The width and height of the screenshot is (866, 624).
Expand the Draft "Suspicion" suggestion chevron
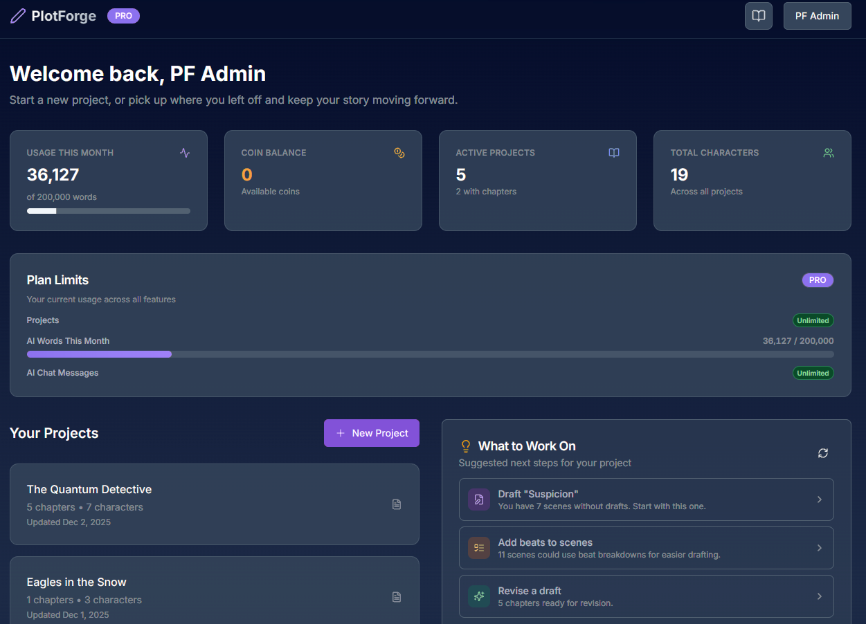pyautogui.click(x=820, y=499)
